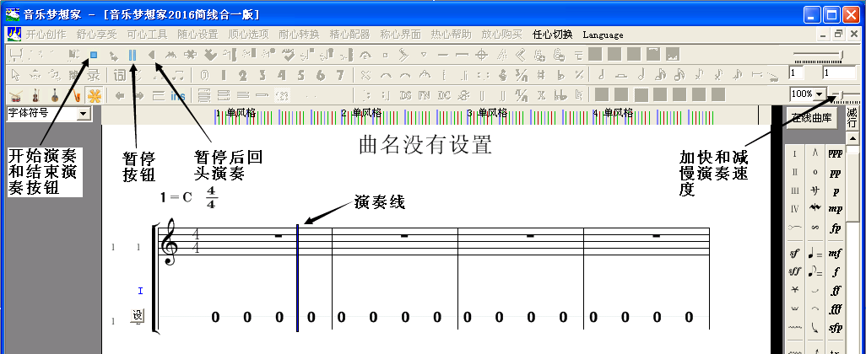Screen dimensions: 866x354
Task: Click the second numeric input field
Action: click(x=838, y=72)
